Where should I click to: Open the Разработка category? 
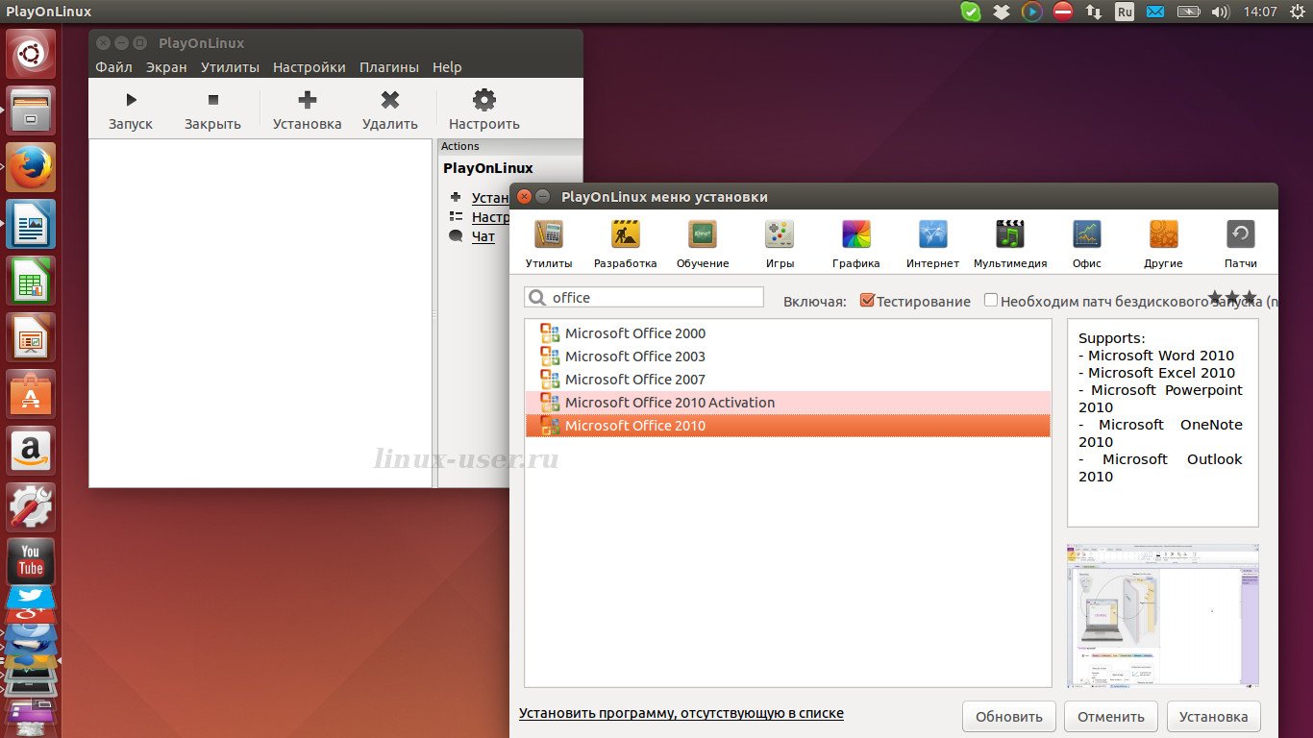tap(626, 244)
